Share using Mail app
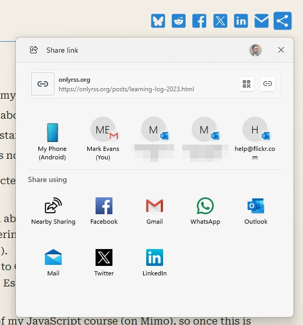 coord(53,263)
